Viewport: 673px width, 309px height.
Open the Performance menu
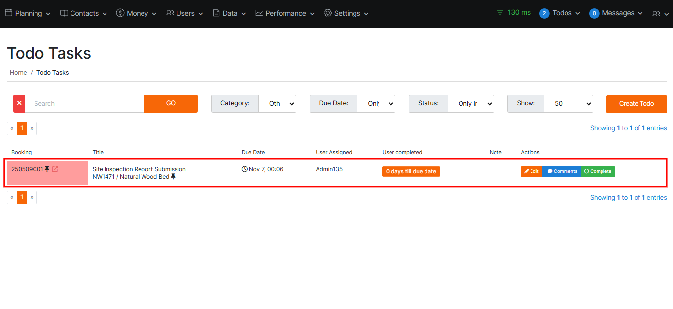tap(284, 14)
